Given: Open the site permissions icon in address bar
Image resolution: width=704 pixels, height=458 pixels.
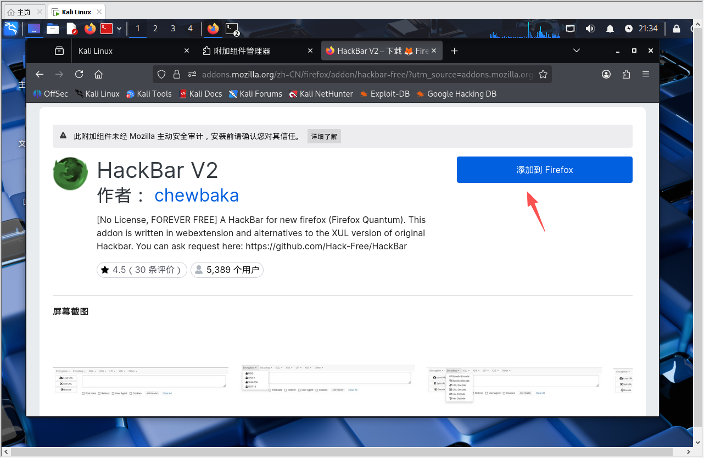Looking at the screenshot, I should 192,74.
